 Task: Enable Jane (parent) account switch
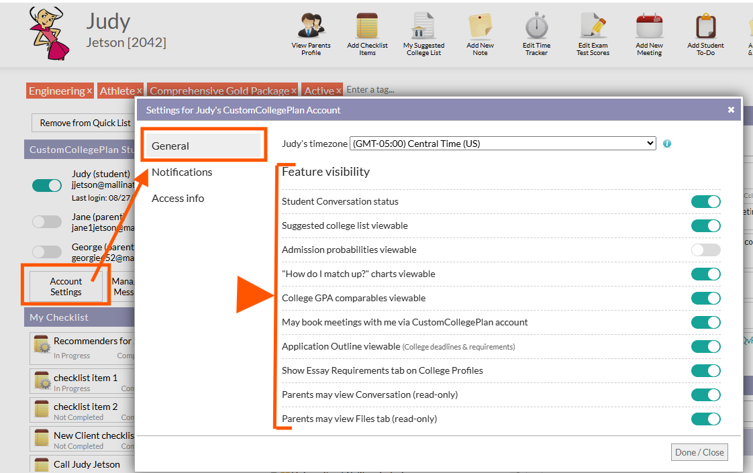pos(47,221)
